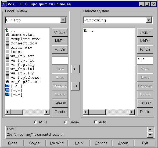Minimize the WS_FTP32 window
The height and width of the screenshot is (148, 158).
[x=141, y=4]
